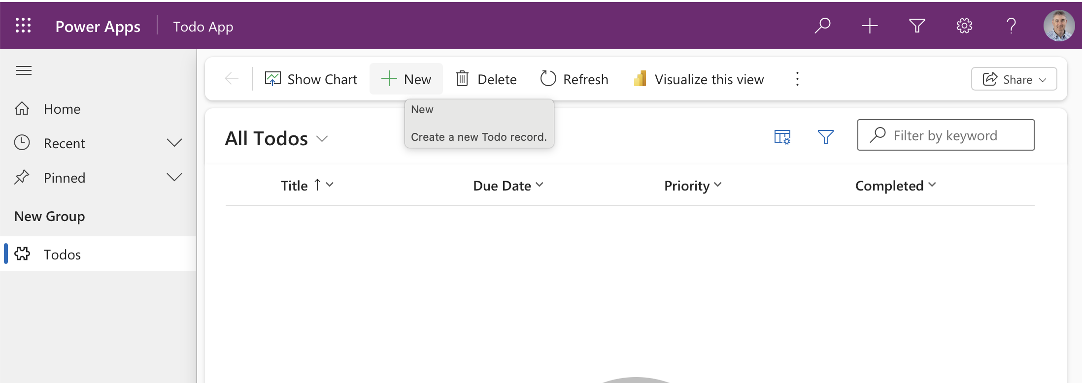This screenshot has height=383, width=1082.
Task: Open the app launcher waffle menu
Action: click(x=23, y=26)
